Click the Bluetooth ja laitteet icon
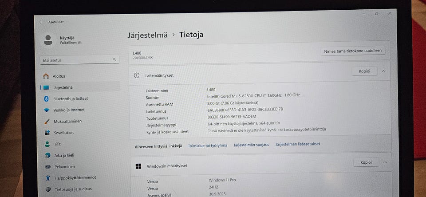The width and height of the screenshot is (426, 197). tap(47, 98)
